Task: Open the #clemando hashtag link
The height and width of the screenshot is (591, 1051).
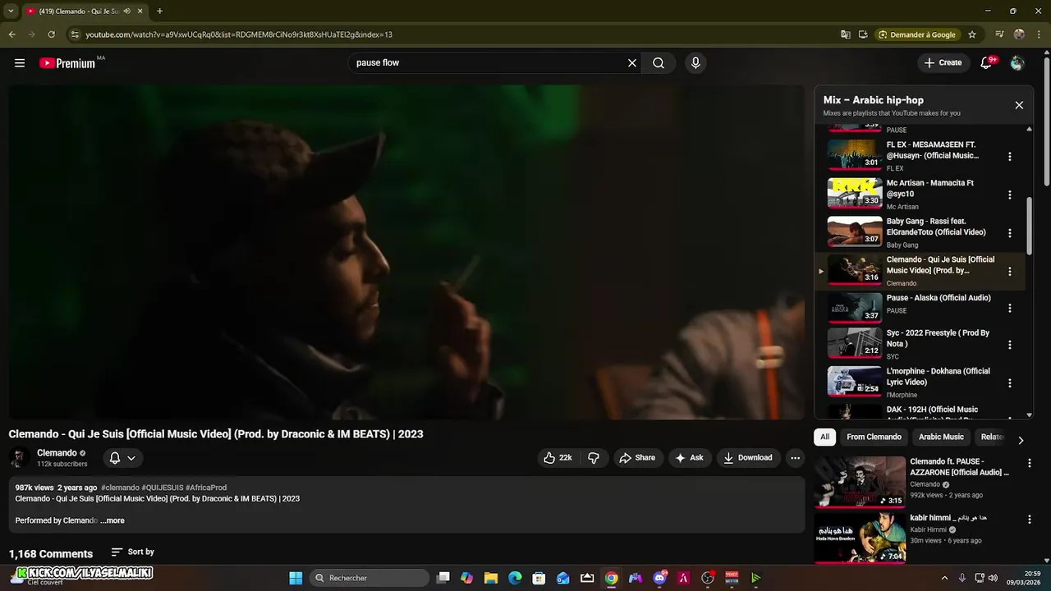Action: (120, 488)
